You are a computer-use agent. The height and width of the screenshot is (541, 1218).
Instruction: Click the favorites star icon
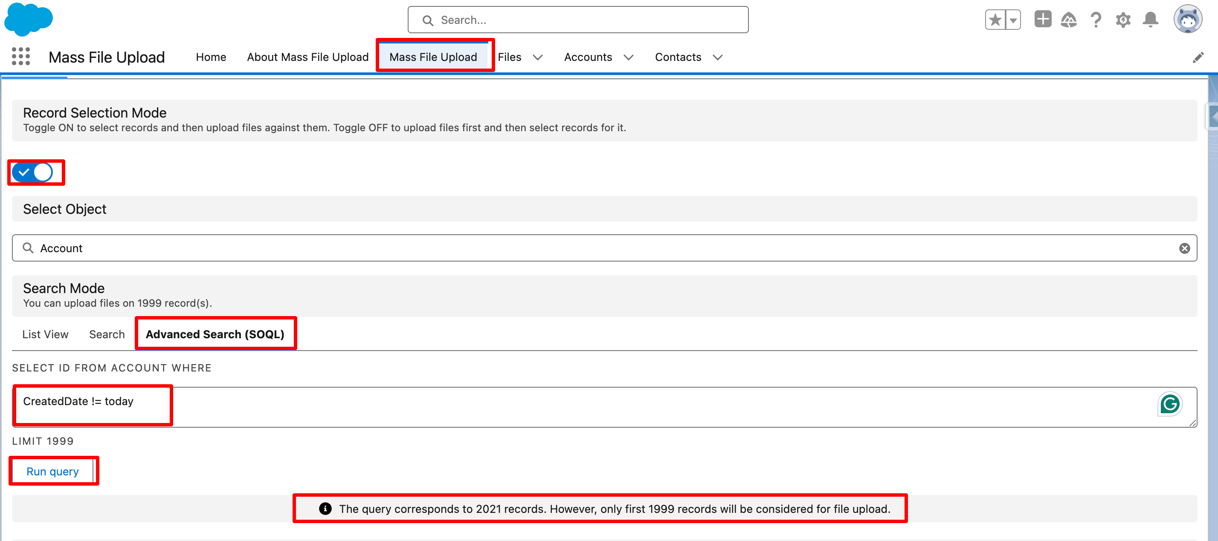tap(995, 20)
